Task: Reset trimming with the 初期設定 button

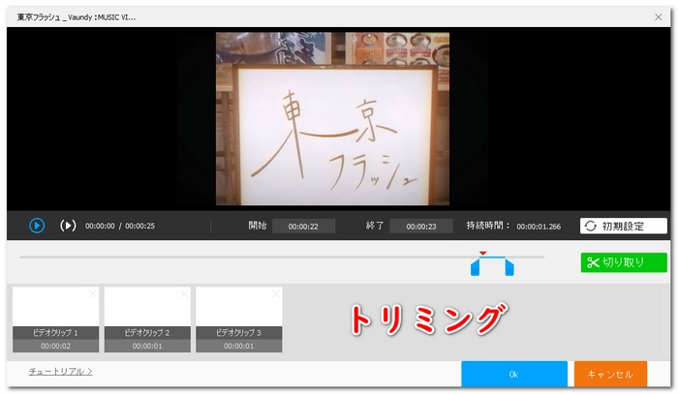Action: click(x=623, y=226)
